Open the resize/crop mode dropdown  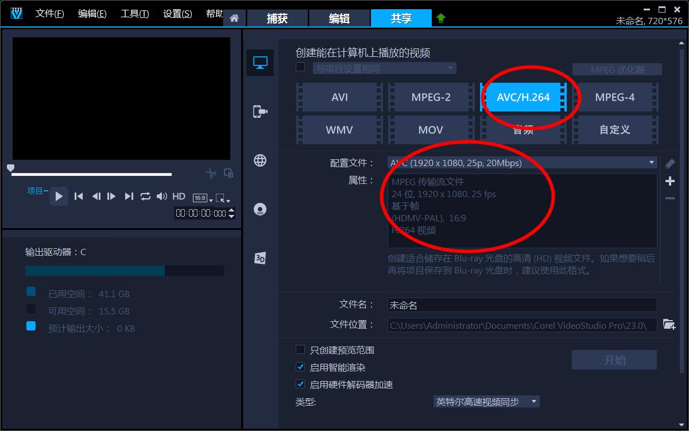click(x=223, y=198)
